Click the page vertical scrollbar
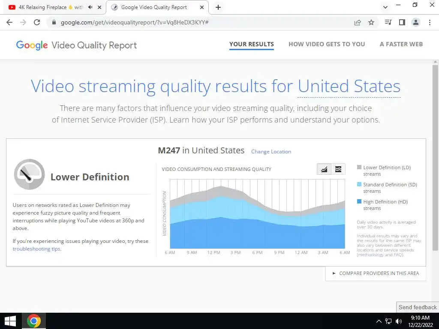Image resolution: width=439 pixels, height=329 pixels. pyautogui.click(x=435, y=158)
